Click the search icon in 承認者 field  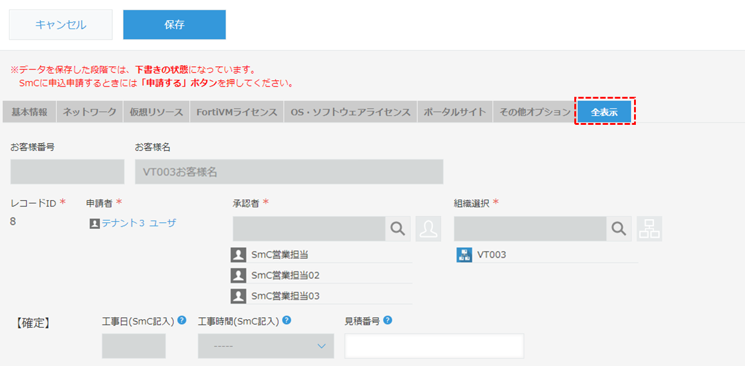tap(397, 228)
